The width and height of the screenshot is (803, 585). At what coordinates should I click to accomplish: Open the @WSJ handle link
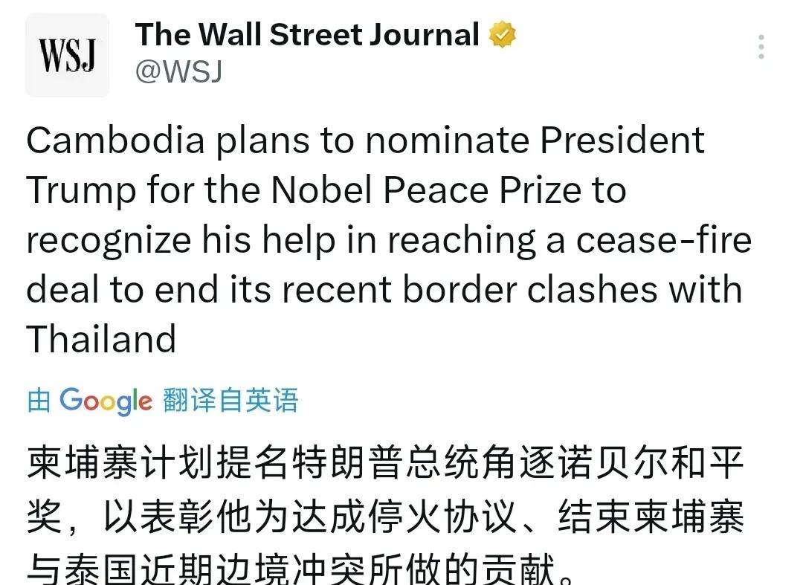[x=178, y=71]
